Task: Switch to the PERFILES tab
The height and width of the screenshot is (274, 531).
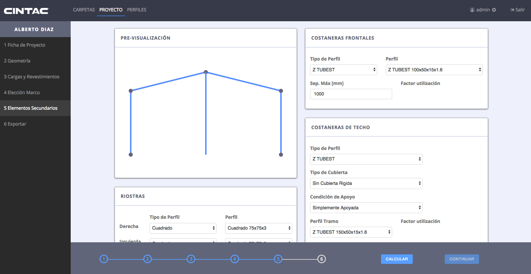Action: (137, 10)
